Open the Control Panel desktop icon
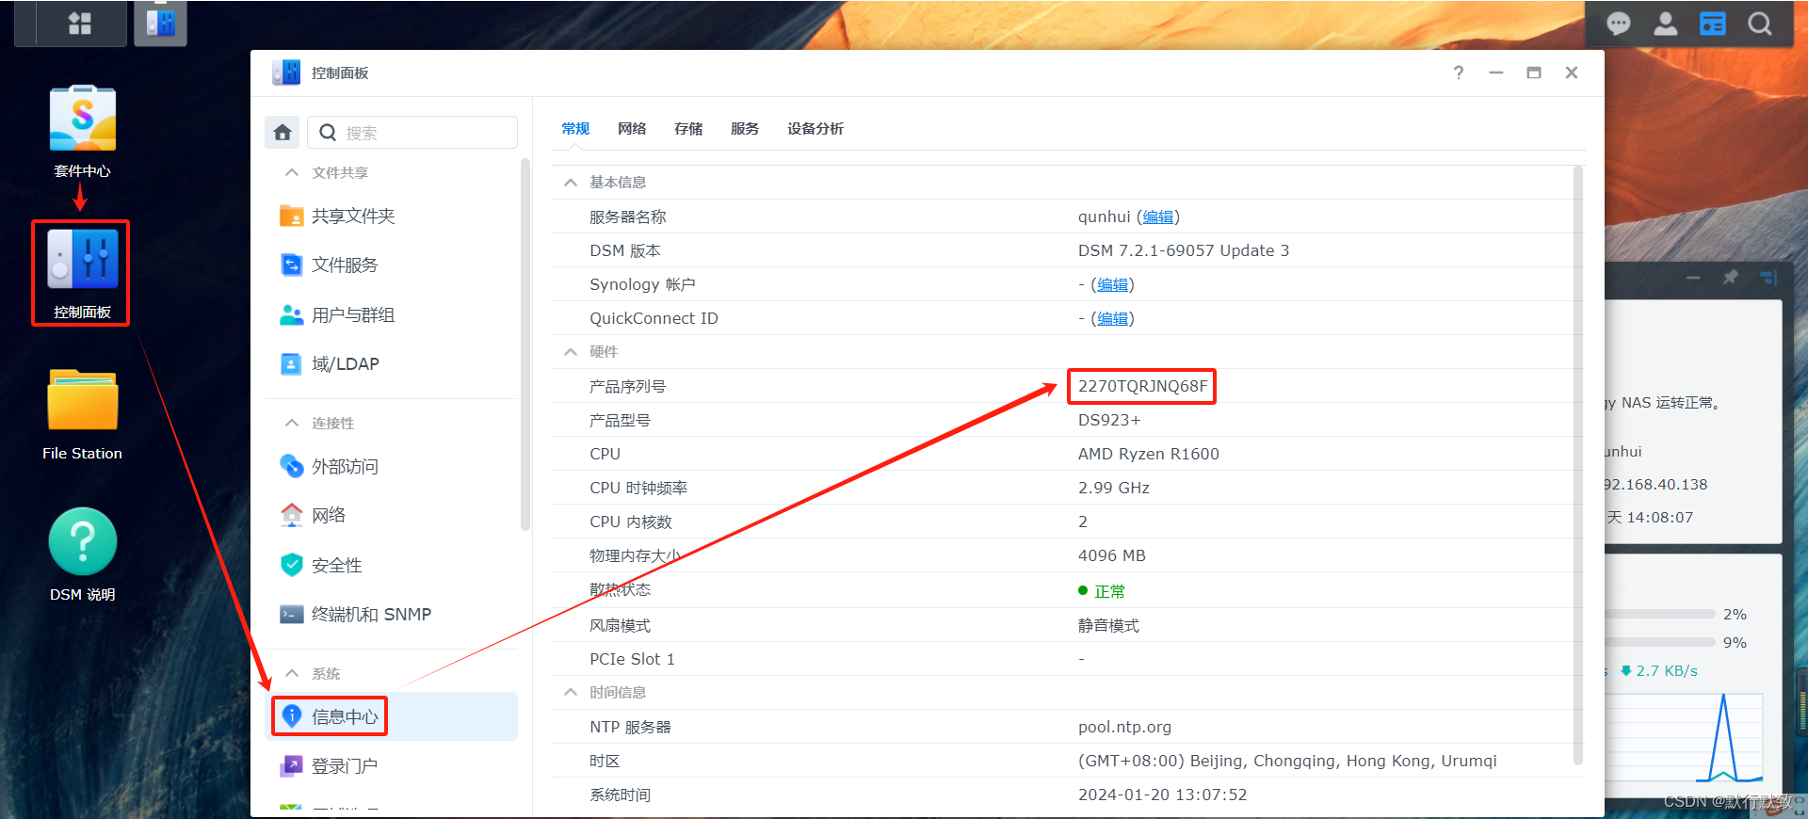The width and height of the screenshot is (1808, 819). tap(82, 273)
